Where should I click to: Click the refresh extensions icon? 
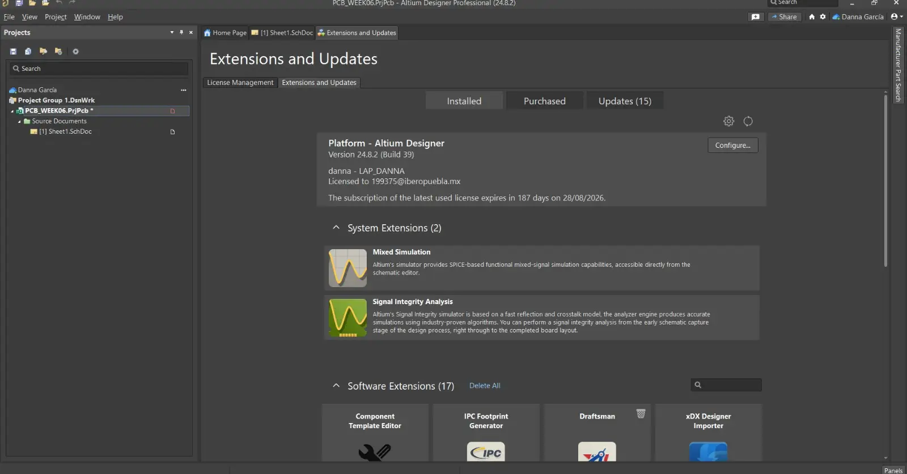(x=748, y=121)
